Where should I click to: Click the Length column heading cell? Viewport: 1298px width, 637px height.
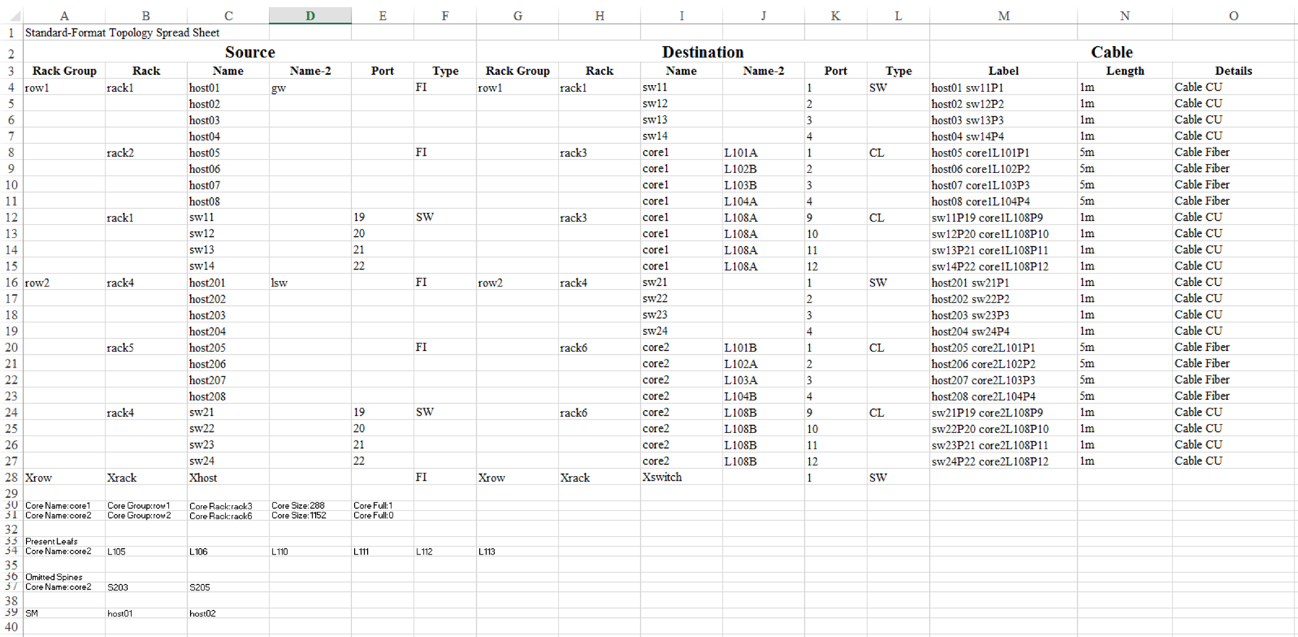[x=1125, y=71]
